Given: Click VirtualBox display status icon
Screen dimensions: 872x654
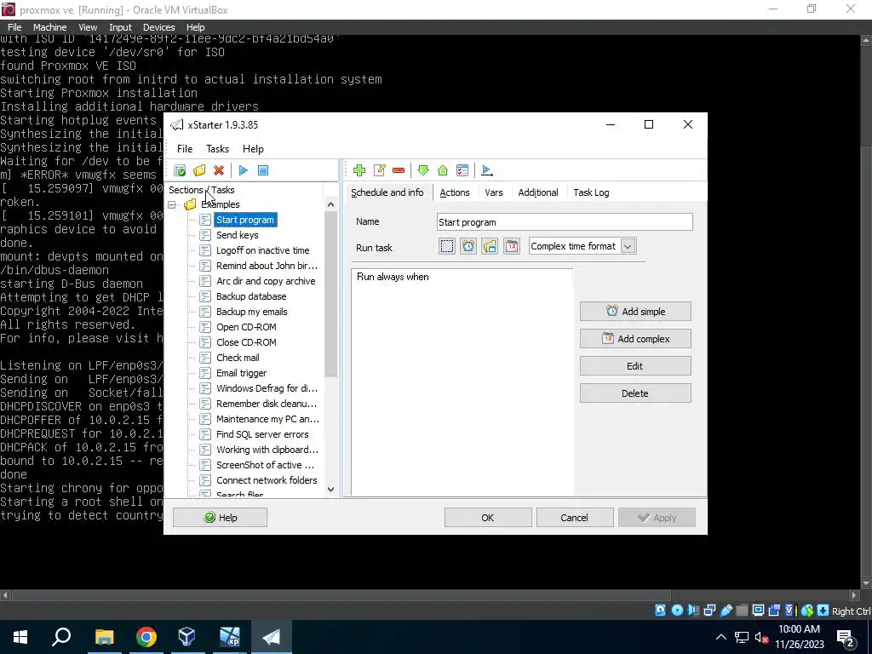Looking at the screenshot, I should 758,610.
